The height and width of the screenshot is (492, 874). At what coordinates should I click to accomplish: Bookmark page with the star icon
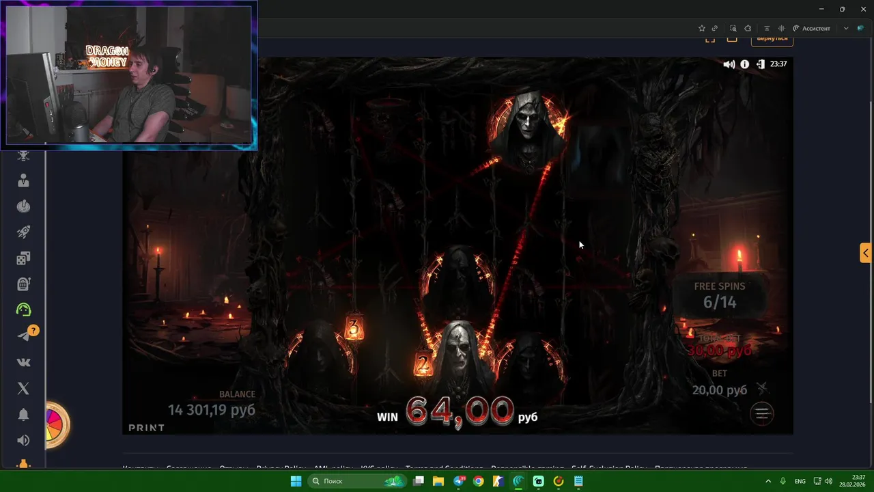[x=701, y=28]
